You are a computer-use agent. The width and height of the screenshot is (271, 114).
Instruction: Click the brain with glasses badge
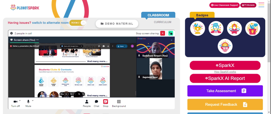coord(225,46)
